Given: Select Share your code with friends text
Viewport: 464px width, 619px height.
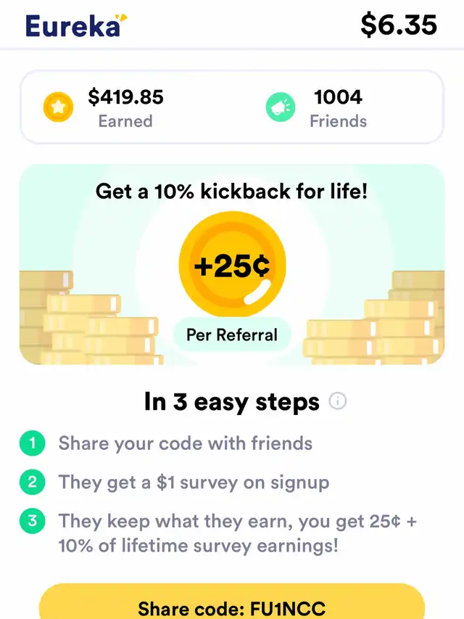Looking at the screenshot, I should tap(186, 443).
